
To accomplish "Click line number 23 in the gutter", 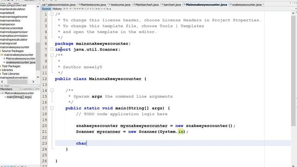I will point(45,143).
